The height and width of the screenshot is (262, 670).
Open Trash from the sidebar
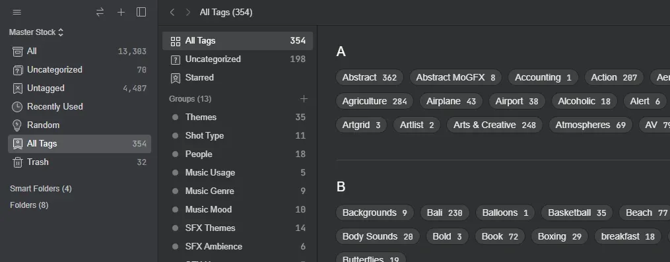tap(79, 162)
